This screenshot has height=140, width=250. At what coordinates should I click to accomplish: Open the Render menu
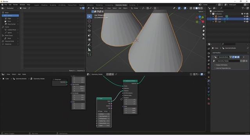pos(16,5)
